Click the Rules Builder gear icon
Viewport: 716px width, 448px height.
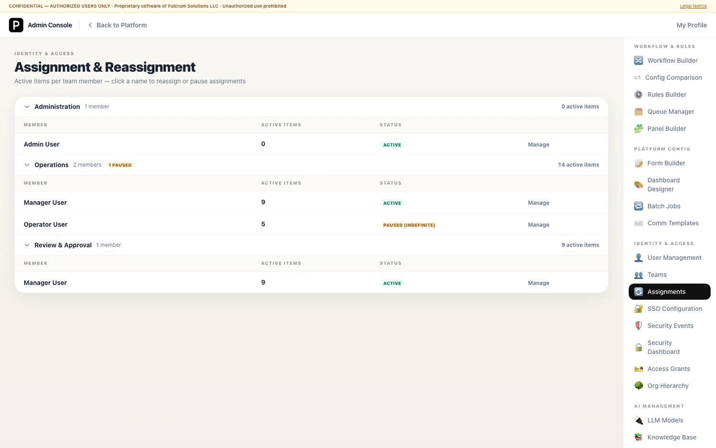coord(638,95)
